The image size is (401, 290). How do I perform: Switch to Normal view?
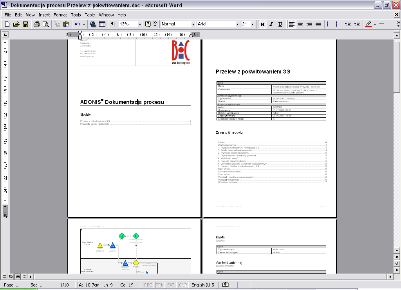click(4, 276)
